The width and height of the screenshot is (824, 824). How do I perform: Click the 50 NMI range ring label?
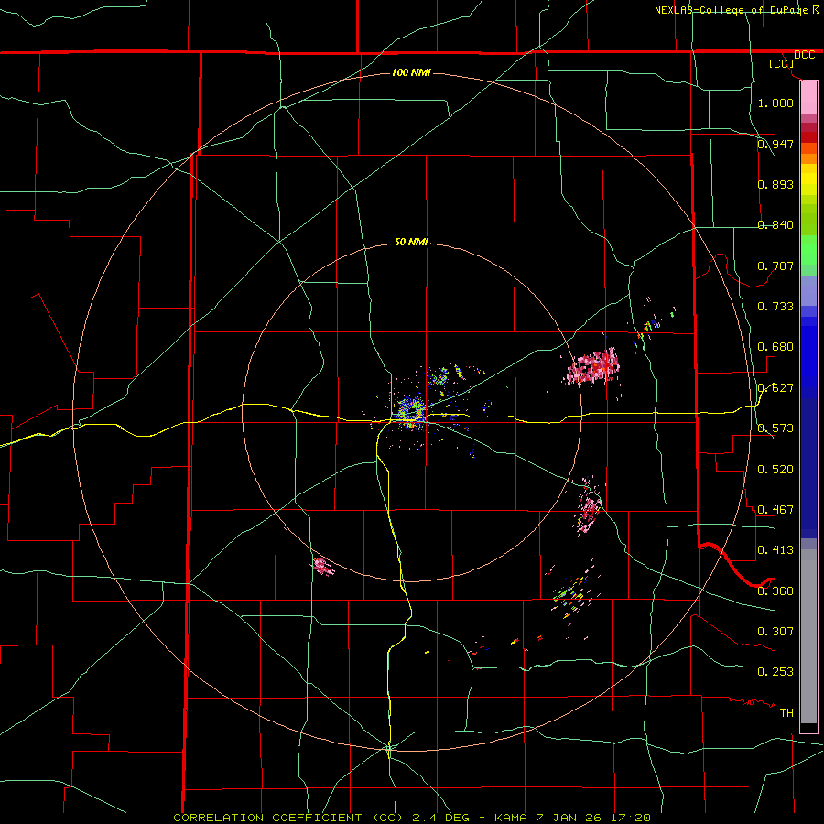[x=411, y=243]
